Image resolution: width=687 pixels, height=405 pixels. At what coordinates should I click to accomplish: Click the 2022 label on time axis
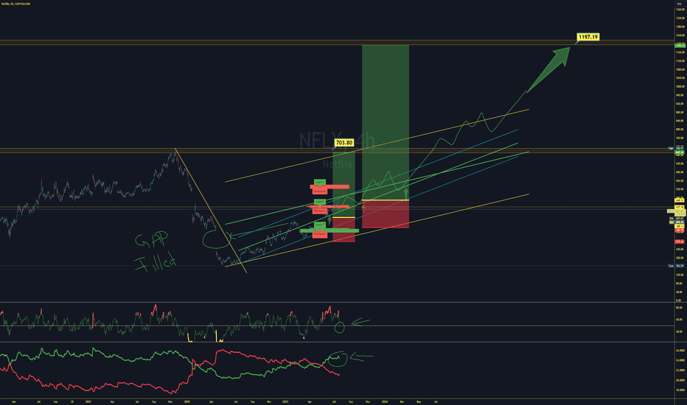[187, 401]
